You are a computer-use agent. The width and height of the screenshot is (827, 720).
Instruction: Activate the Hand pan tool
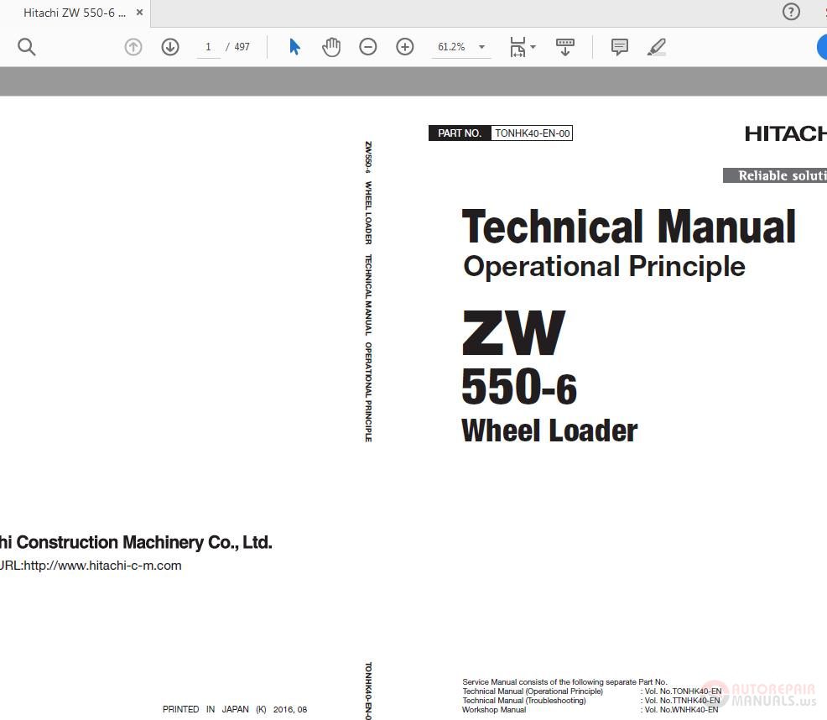(331, 46)
